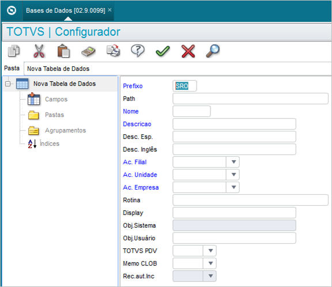Click the print/spool toolbar icon
The height and width of the screenshot is (287, 332).
[x=114, y=51]
